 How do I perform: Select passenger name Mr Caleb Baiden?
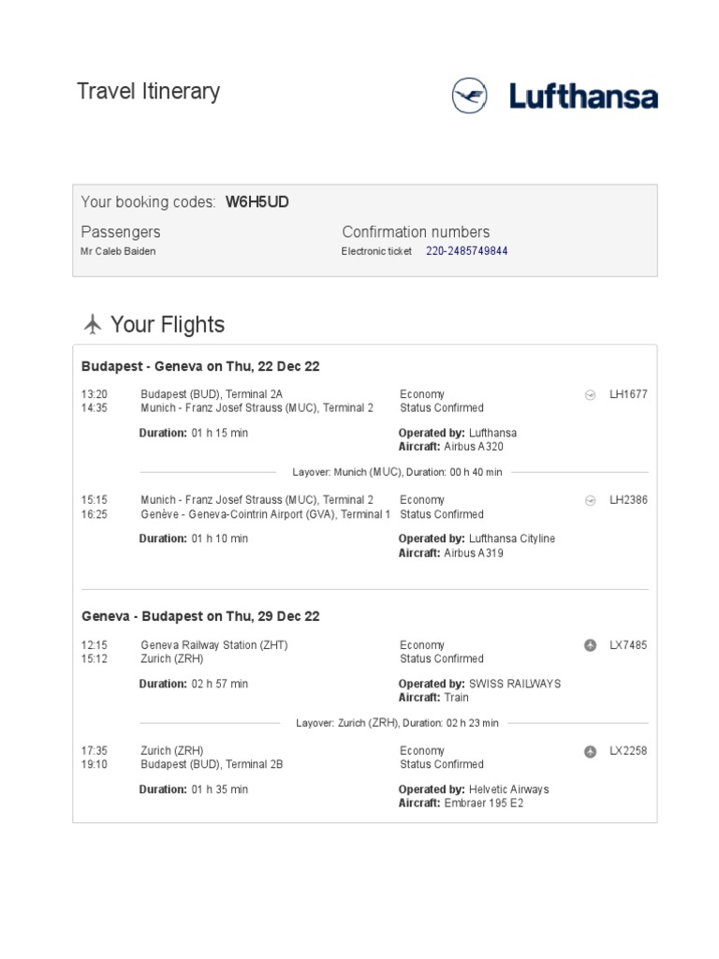119,252
